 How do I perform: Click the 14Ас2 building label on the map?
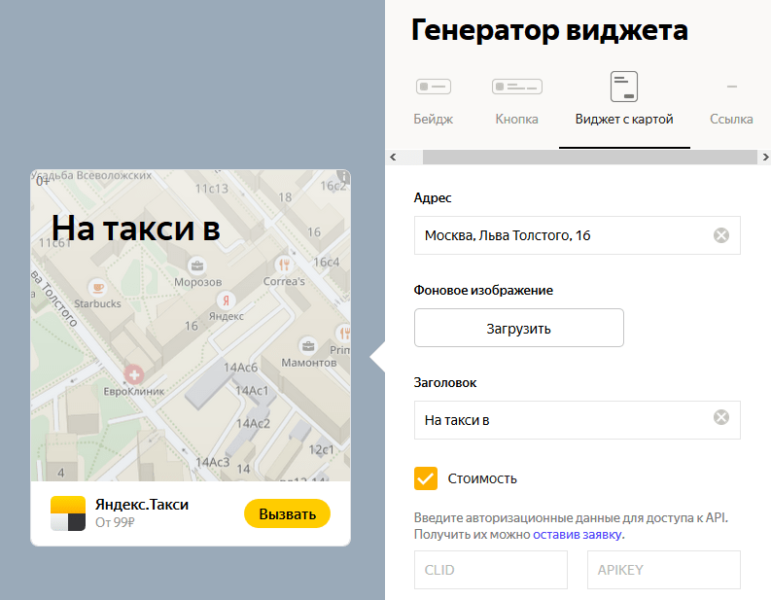[253, 423]
